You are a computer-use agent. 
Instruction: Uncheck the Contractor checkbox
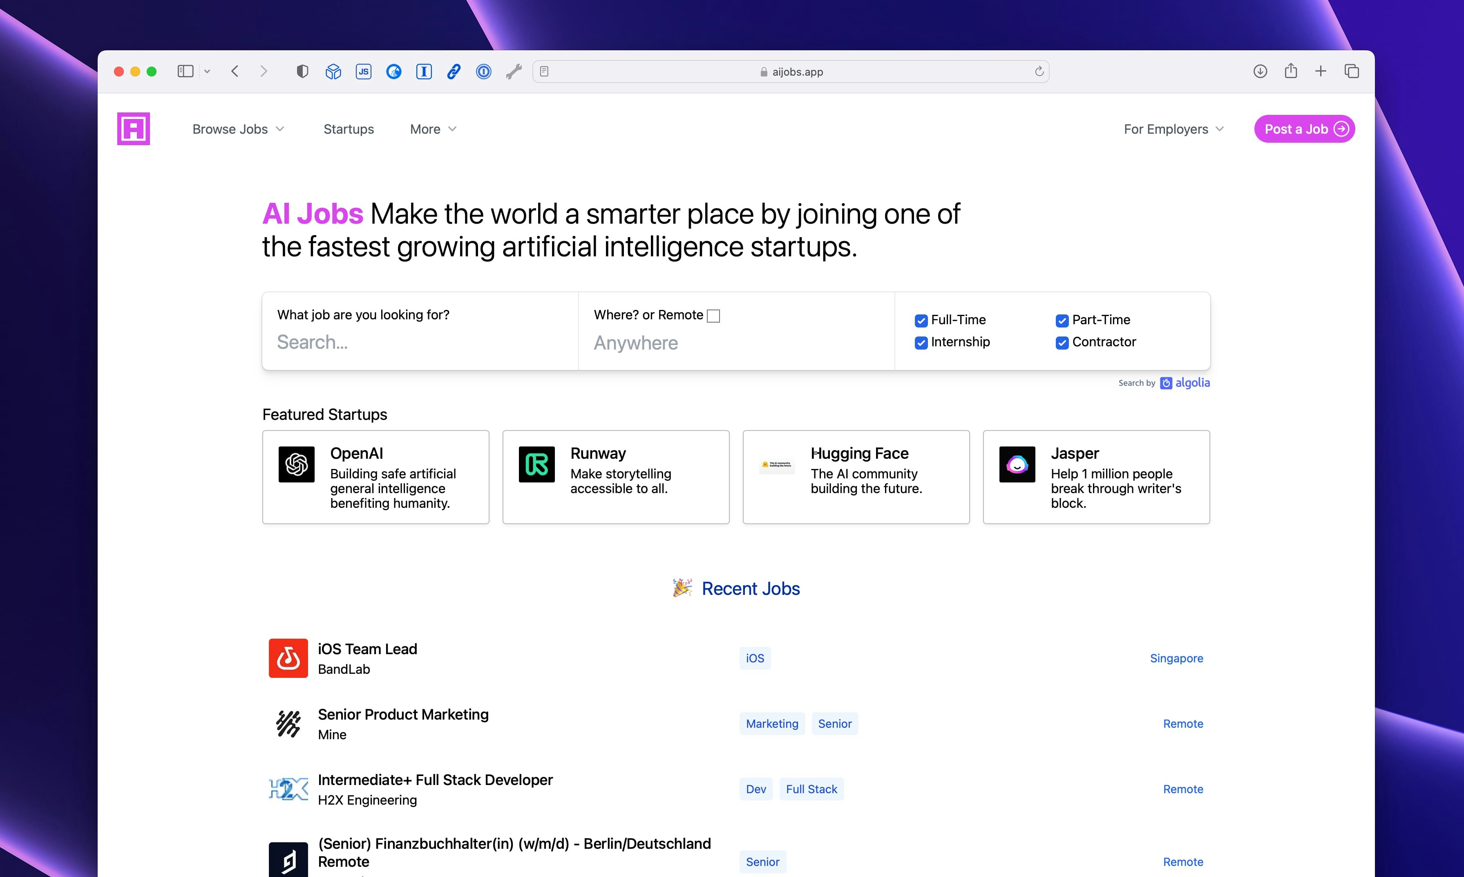1062,343
